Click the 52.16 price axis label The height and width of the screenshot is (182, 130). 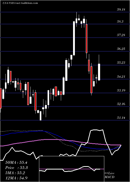pos(121,104)
